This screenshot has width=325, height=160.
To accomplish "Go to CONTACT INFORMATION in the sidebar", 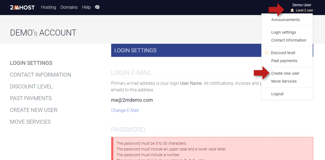I will [40, 75].
